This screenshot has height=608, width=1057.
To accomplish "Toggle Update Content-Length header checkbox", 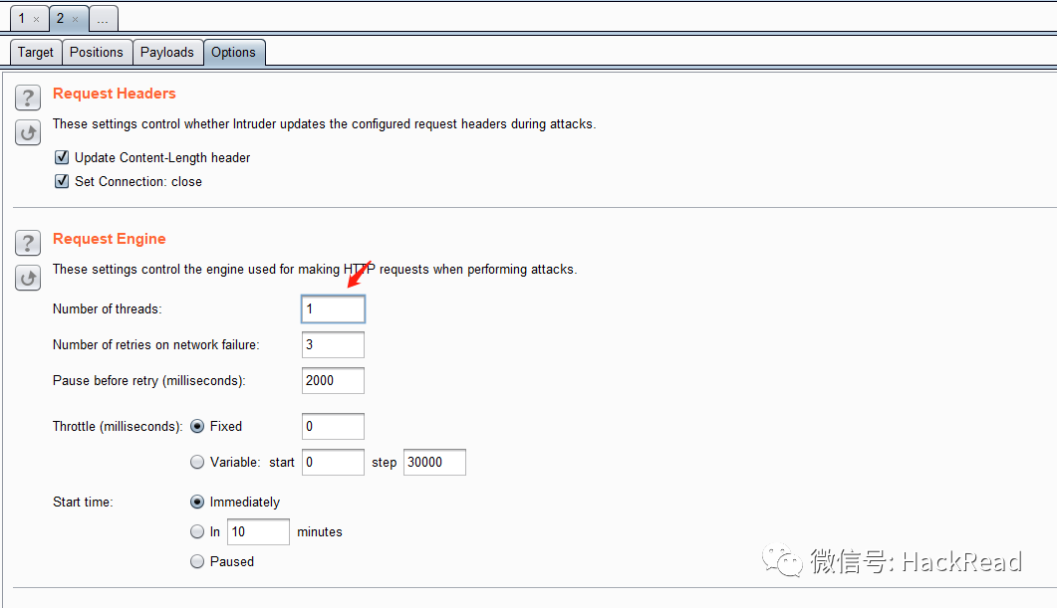I will [62, 157].
